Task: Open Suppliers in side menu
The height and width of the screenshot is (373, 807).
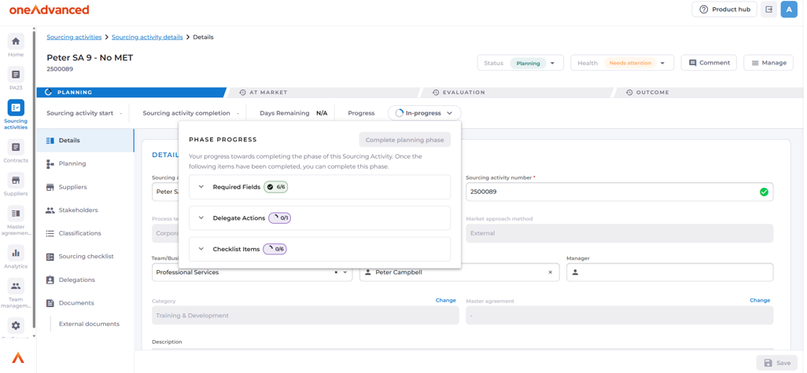Action: coord(85,187)
